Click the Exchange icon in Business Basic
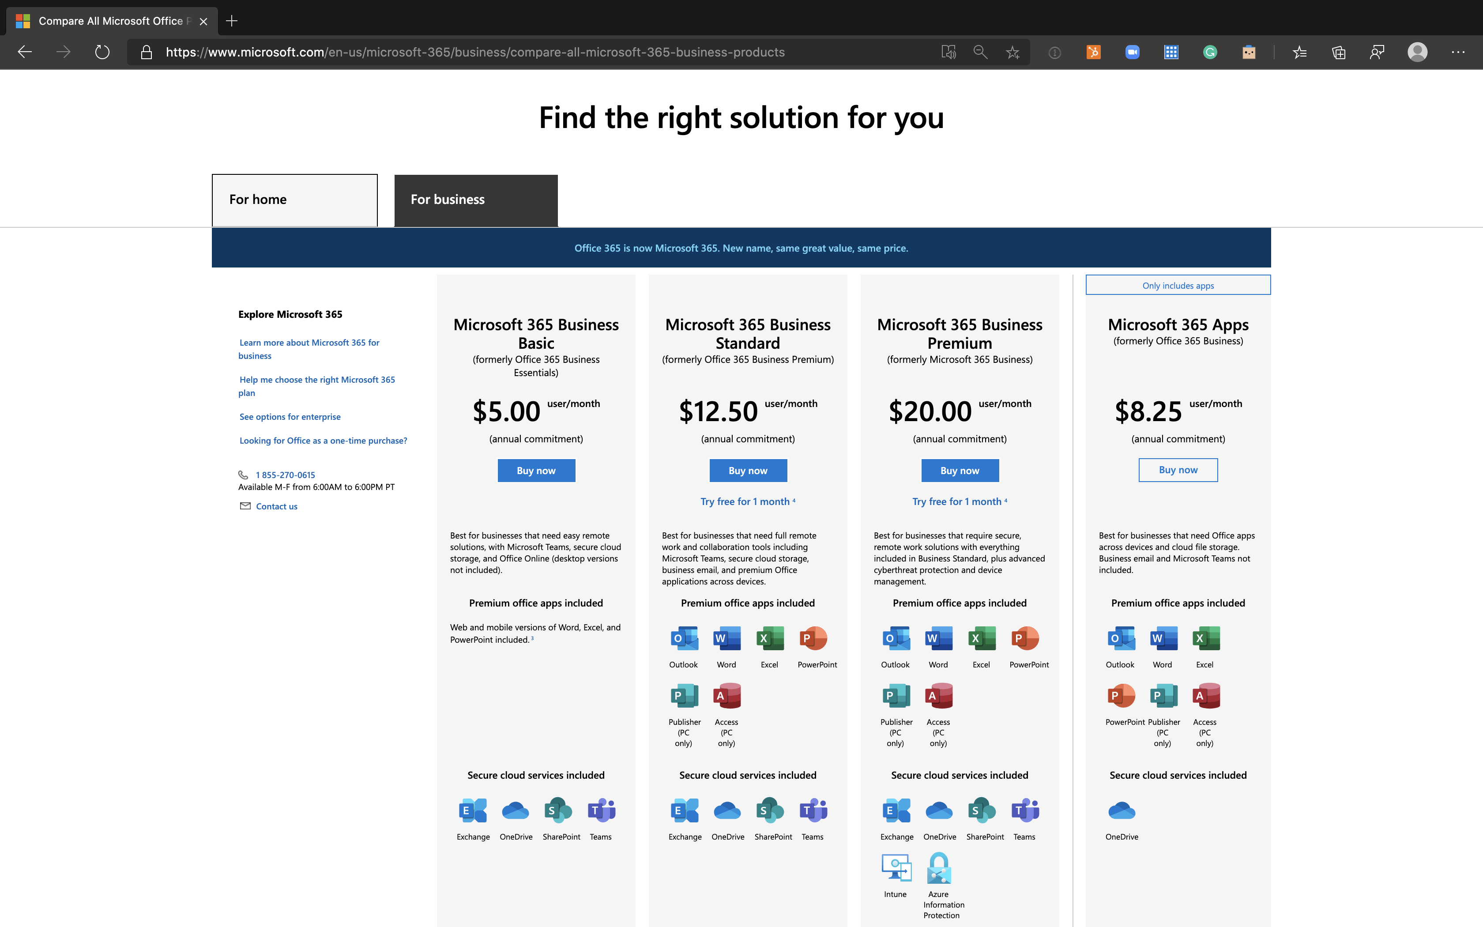Viewport: 1483px width, 927px height. point(473,810)
